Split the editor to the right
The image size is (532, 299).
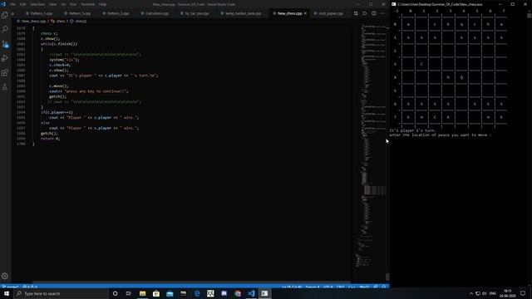373,13
